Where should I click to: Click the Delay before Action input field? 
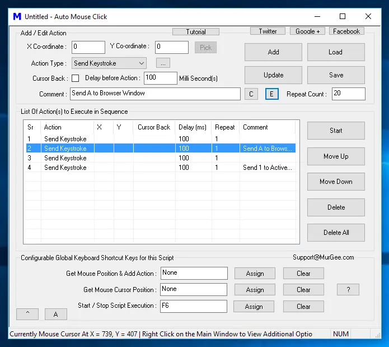[160, 78]
